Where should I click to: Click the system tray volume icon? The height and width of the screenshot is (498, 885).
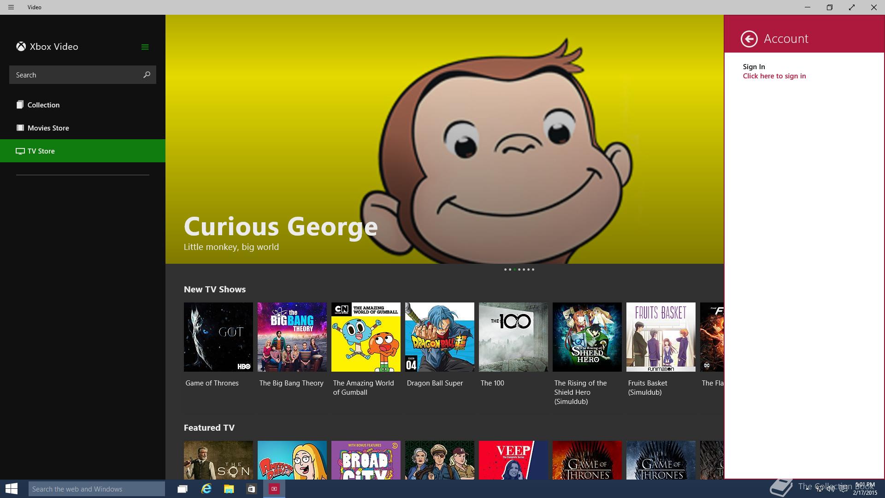click(831, 489)
